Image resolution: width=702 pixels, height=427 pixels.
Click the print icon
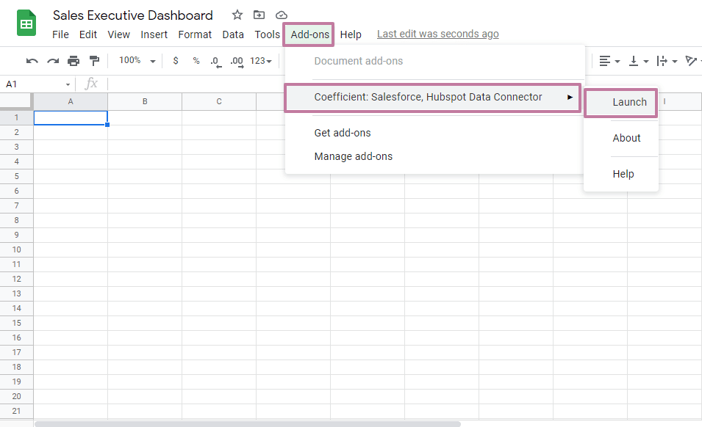click(74, 61)
